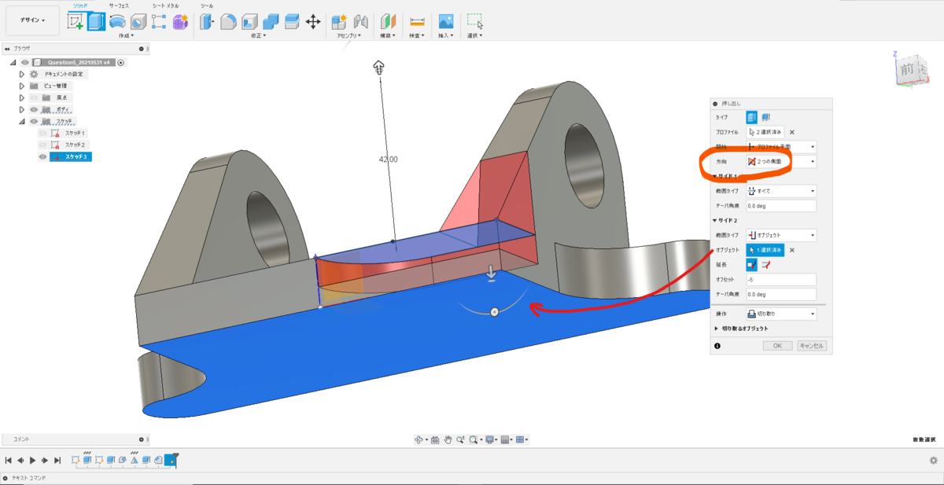Viewport: 944px width, 485px height.
Task: Click the Display Settings monitor icon
Action: point(489,439)
